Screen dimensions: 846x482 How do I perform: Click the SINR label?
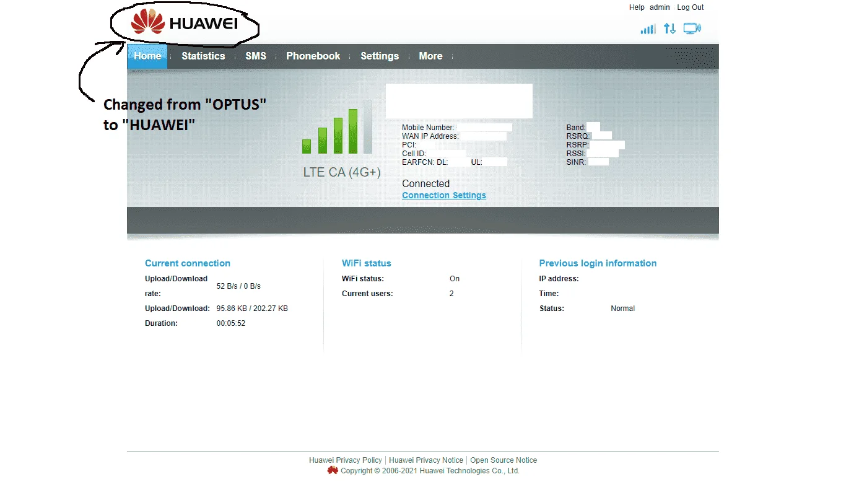[577, 162]
